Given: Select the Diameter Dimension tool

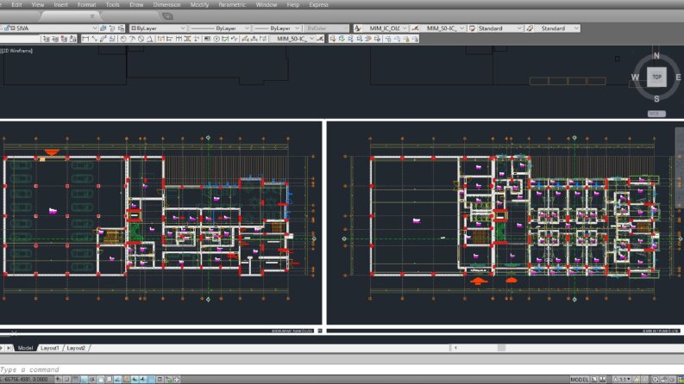Looking at the screenshot, I should pos(141,39).
